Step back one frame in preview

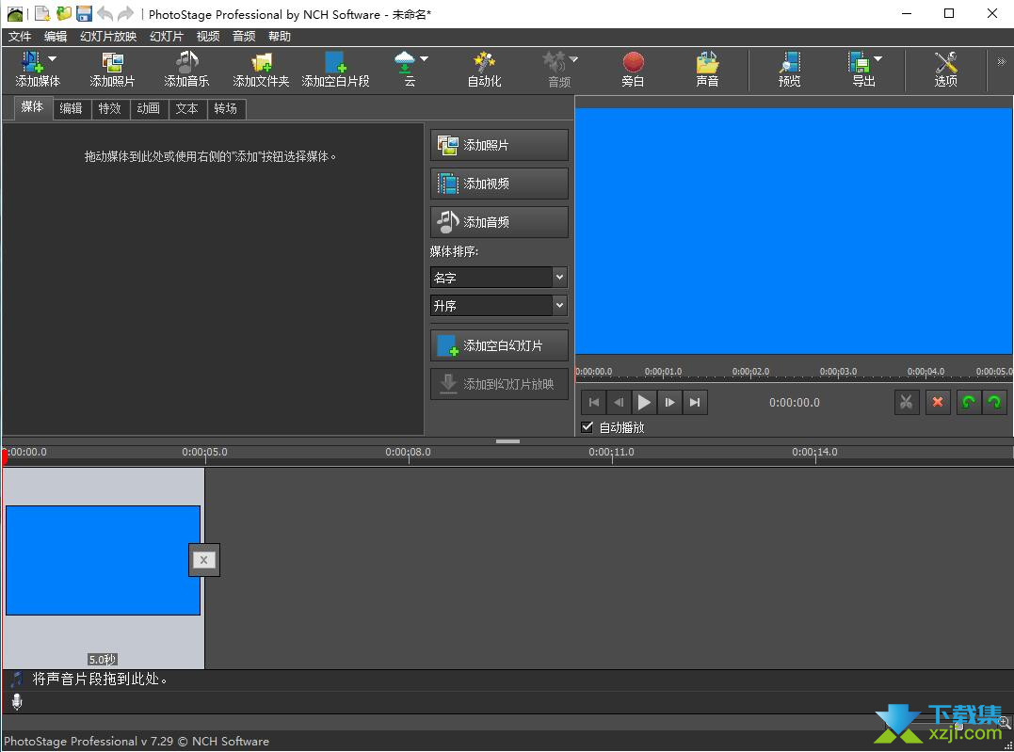pyautogui.click(x=619, y=402)
